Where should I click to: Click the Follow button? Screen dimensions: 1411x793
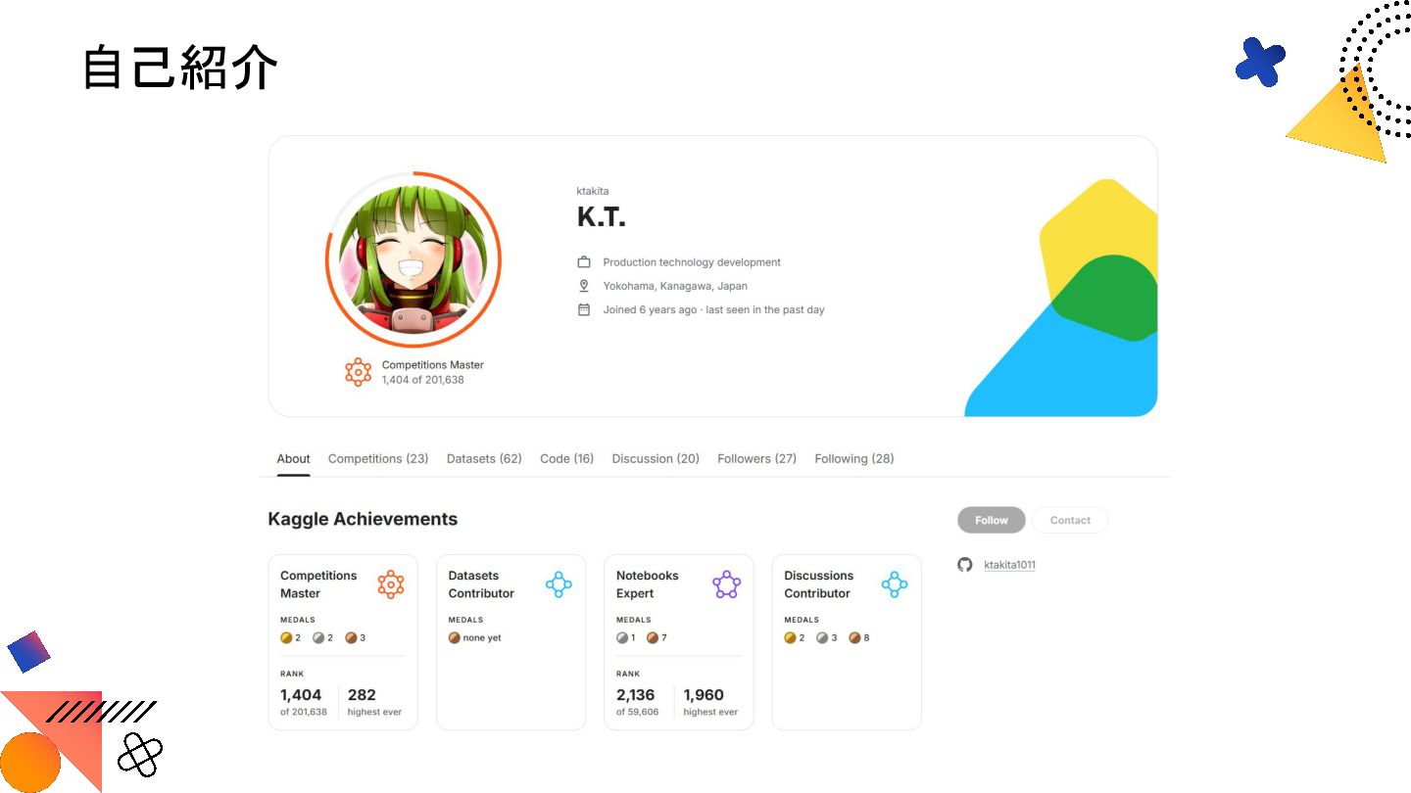[992, 520]
